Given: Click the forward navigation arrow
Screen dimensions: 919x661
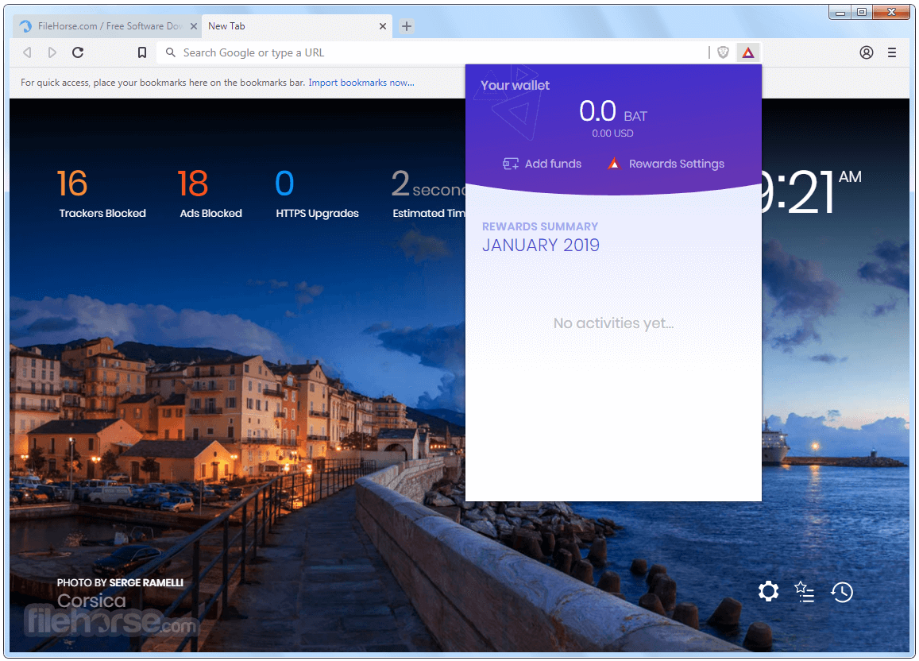Looking at the screenshot, I should click(x=52, y=52).
